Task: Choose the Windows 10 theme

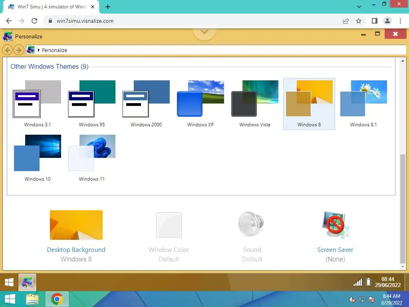Action: coord(37,158)
